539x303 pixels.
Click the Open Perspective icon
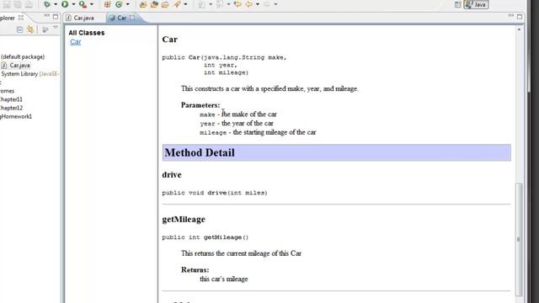(x=457, y=4)
